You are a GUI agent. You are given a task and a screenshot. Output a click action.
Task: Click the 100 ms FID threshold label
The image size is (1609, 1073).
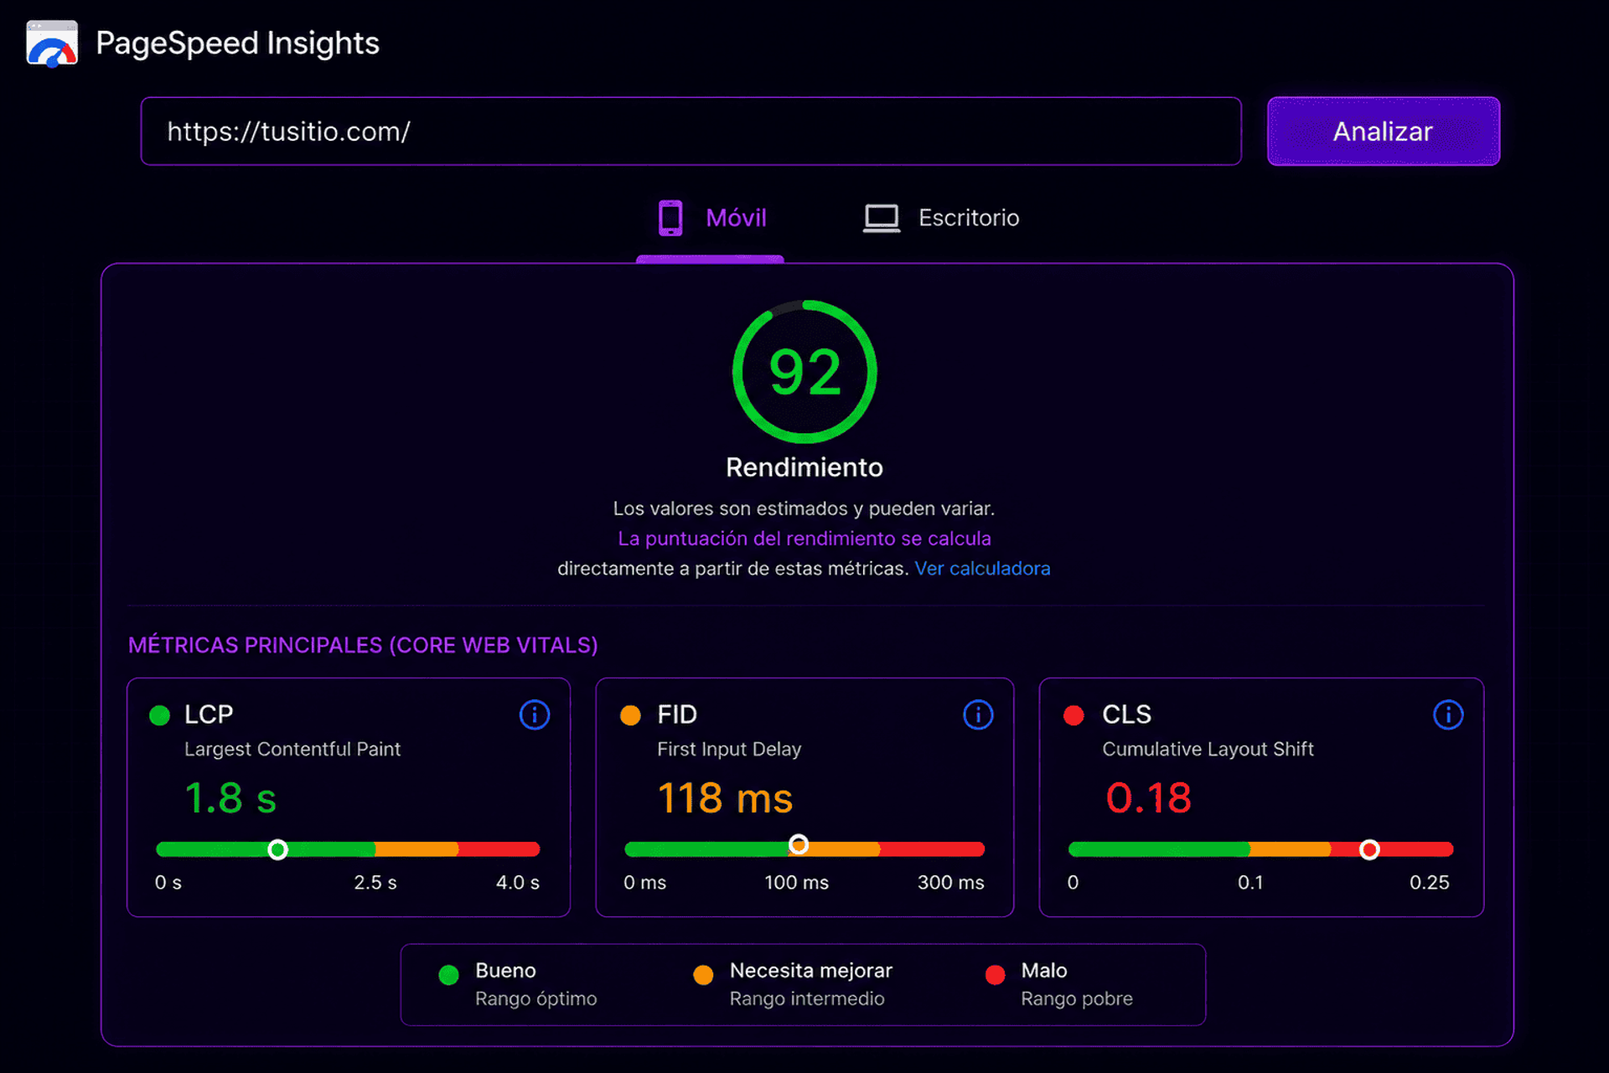pos(796,883)
